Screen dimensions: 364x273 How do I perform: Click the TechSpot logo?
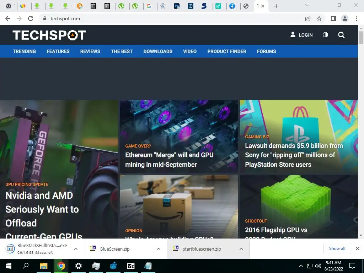coord(49,35)
